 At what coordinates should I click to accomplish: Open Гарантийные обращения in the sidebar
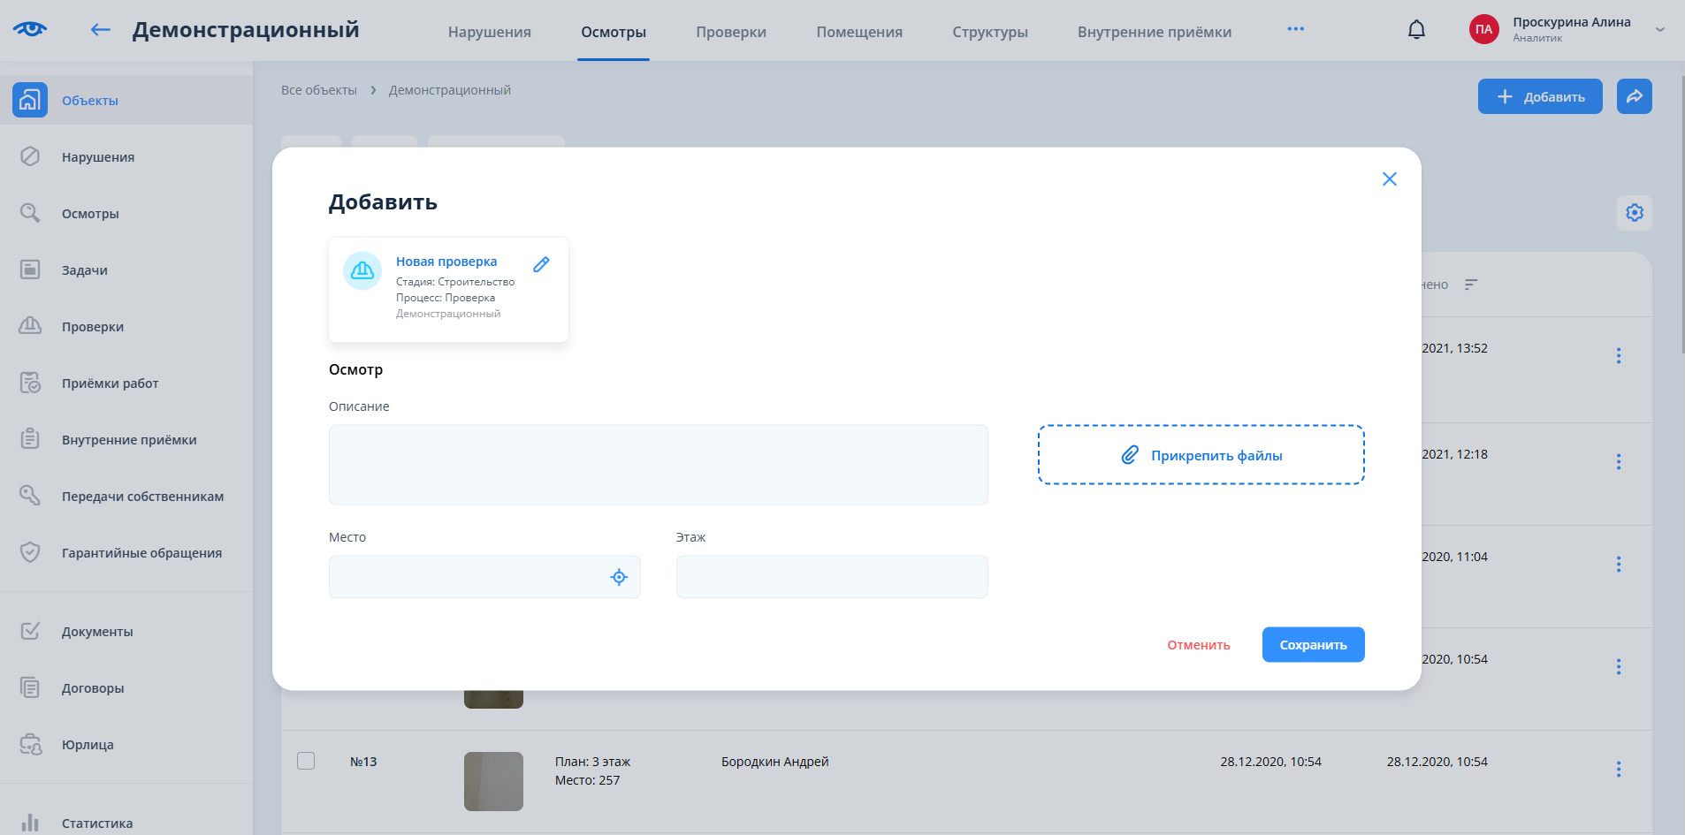click(141, 553)
